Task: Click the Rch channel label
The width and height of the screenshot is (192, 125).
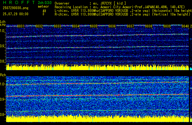Action: point(3,75)
